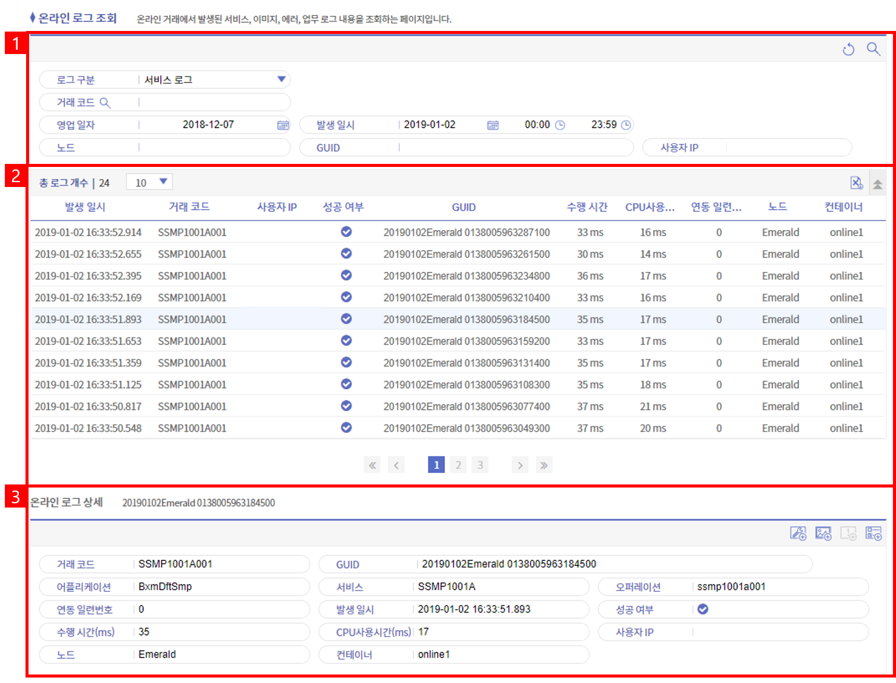Click success check icon in row 16:33:52.395
896x683 pixels.
346,275
